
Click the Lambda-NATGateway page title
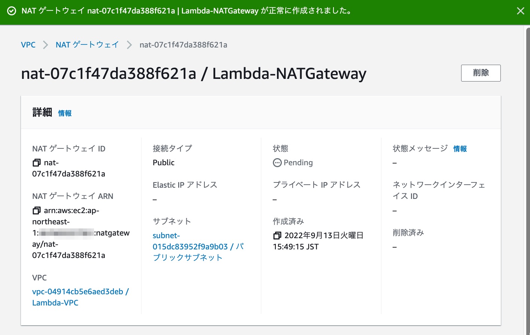point(194,74)
